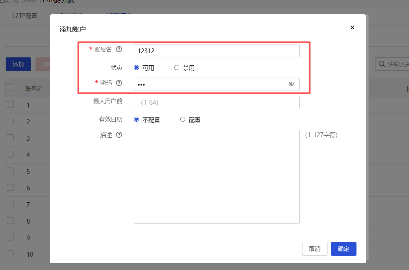Check the checkbox for row 10

coord(10,254)
